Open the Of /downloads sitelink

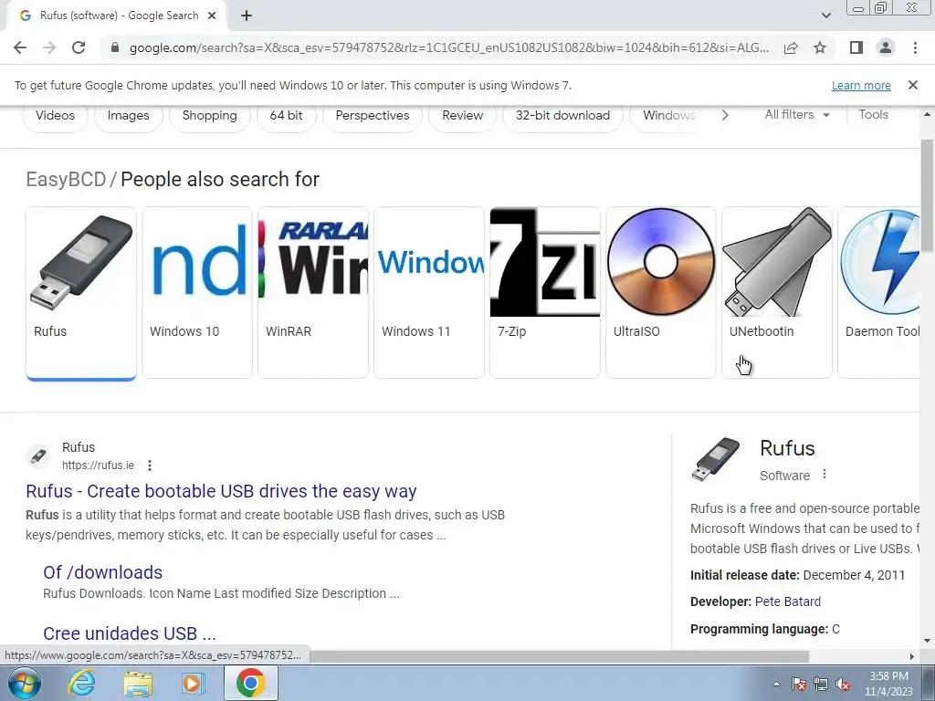pyautogui.click(x=102, y=572)
